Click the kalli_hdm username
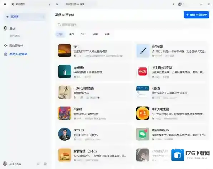 [15, 164]
